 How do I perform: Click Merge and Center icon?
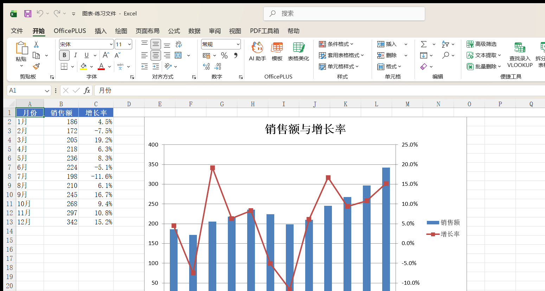[x=178, y=55]
